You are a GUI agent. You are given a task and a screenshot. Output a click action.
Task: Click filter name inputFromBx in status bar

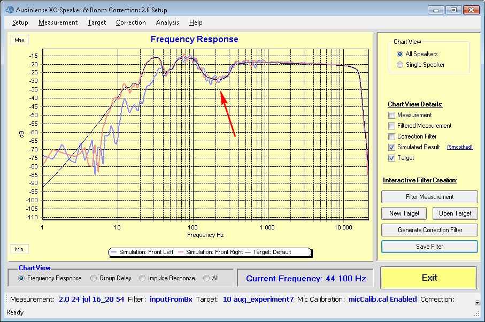(x=171, y=300)
